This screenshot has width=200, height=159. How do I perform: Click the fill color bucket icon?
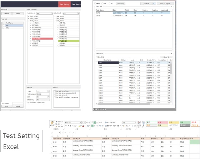tap(80, 126)
